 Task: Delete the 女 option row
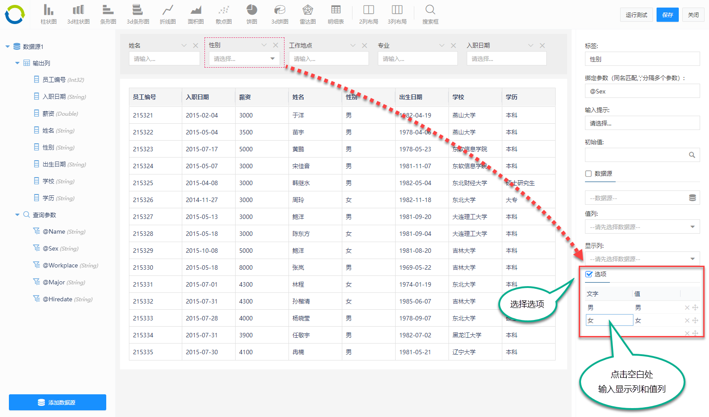pyautogui.click(x=687, y=320)
